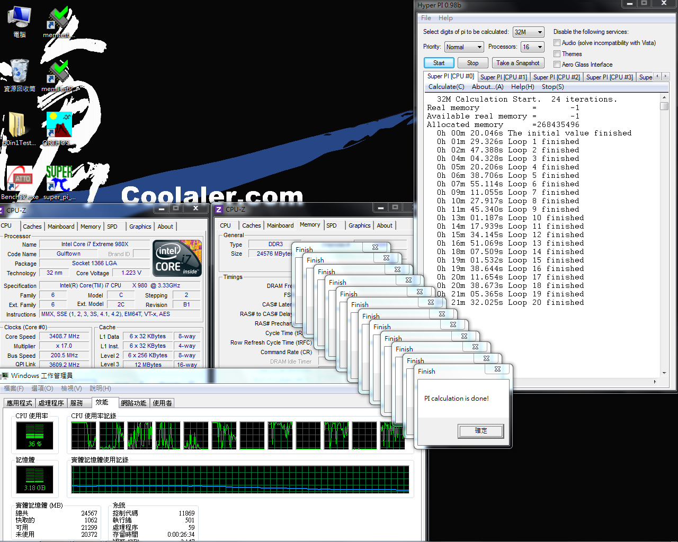Select Super PI [CPU #3] tab
Screen dimensions: 678x542
(x=609, y=77)
